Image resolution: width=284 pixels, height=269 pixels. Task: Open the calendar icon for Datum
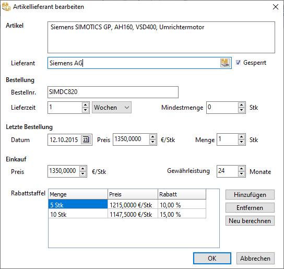coord(86,139)
